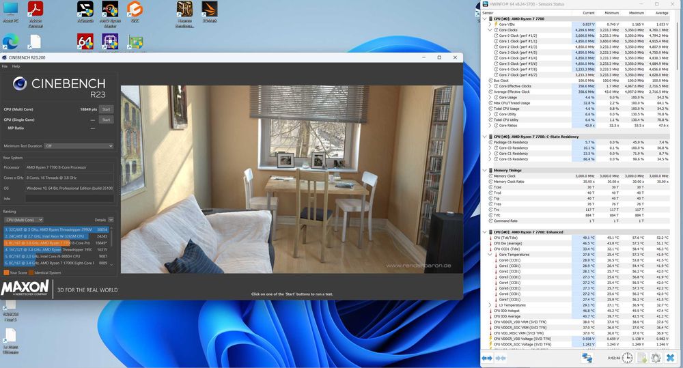Viewport: 683px width, 368px height.
Task: Select the Threadripper 1950X ranking entry
Action: [56, 250]
